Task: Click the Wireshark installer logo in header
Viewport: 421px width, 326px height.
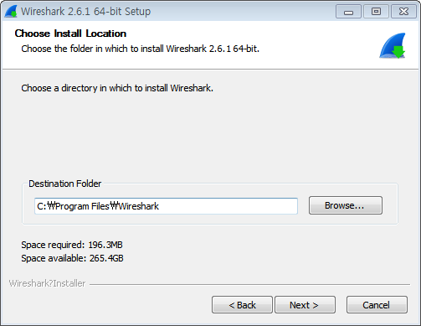Action: pyautogui.click(x=392, y=45)
